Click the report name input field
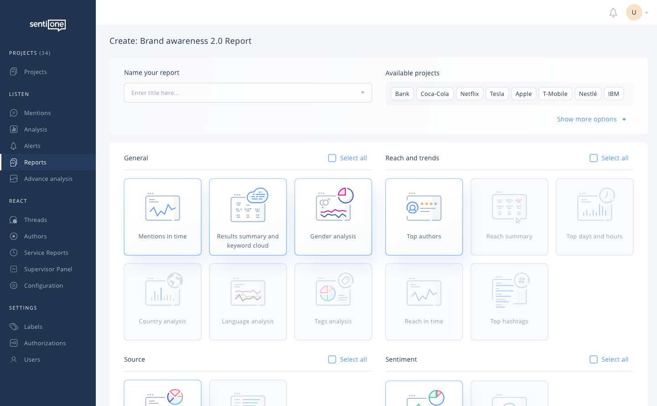The image size is (657, 406). coord(242,93)
